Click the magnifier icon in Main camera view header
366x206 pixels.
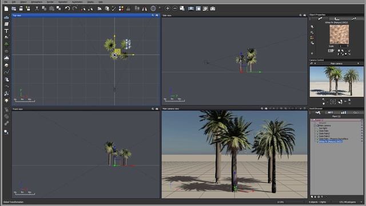tap(262, 109)
